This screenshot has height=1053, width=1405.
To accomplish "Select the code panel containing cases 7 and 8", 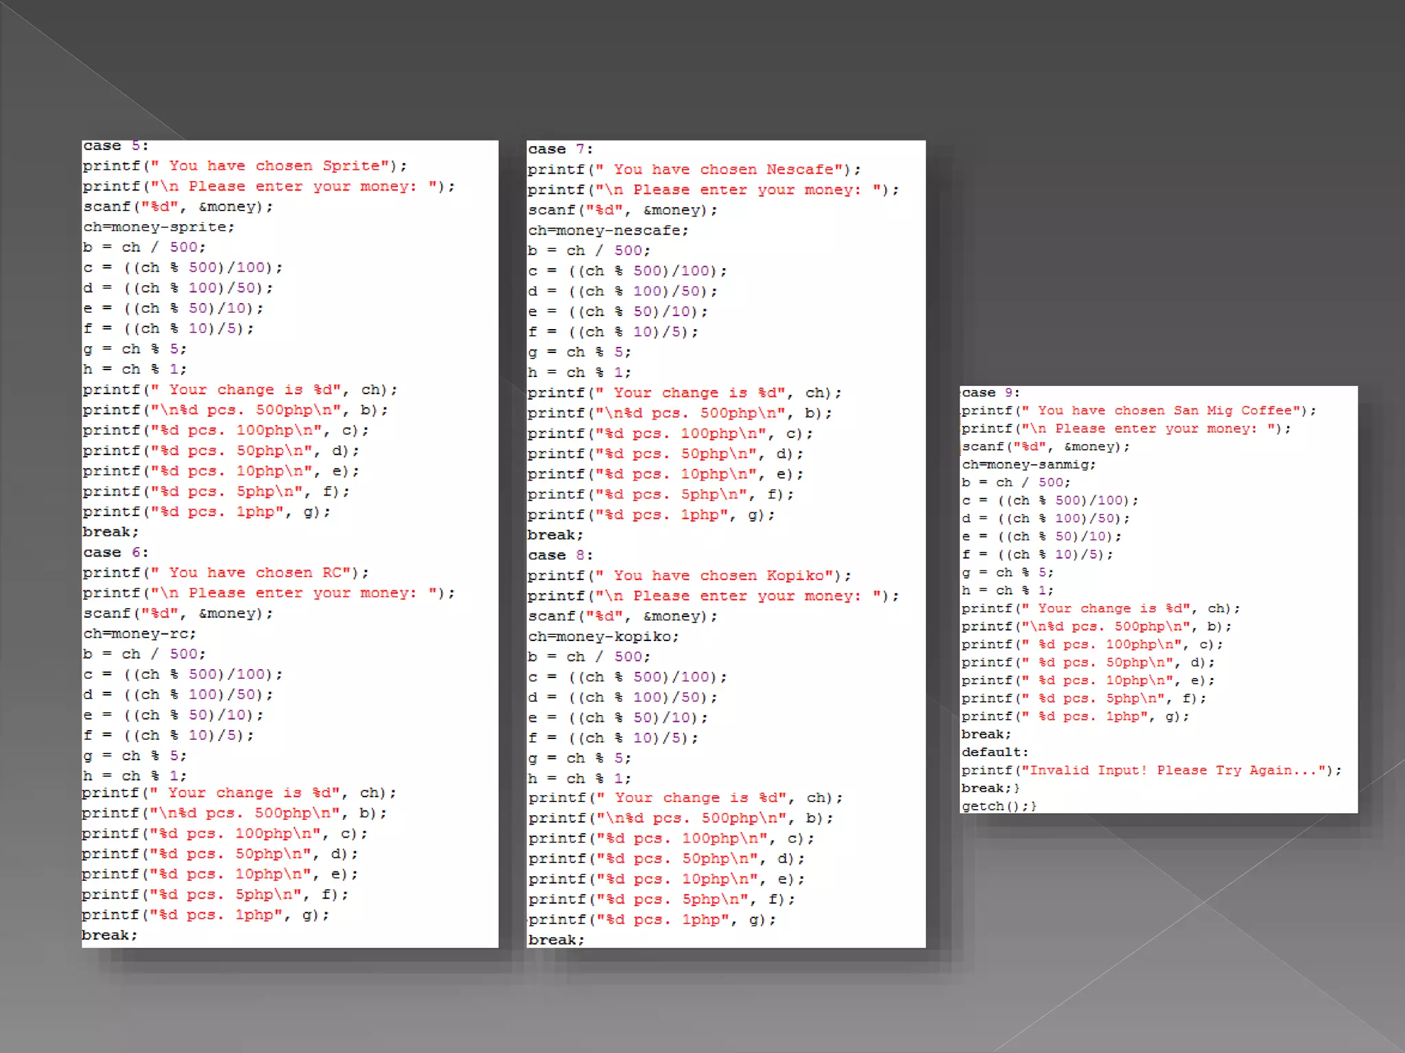I will (x=727, y=544).
